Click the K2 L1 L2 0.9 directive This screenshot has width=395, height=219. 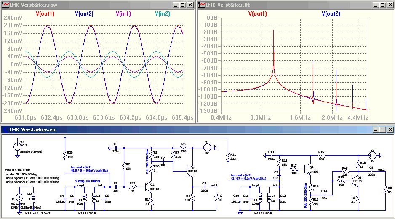coord(87,213)
